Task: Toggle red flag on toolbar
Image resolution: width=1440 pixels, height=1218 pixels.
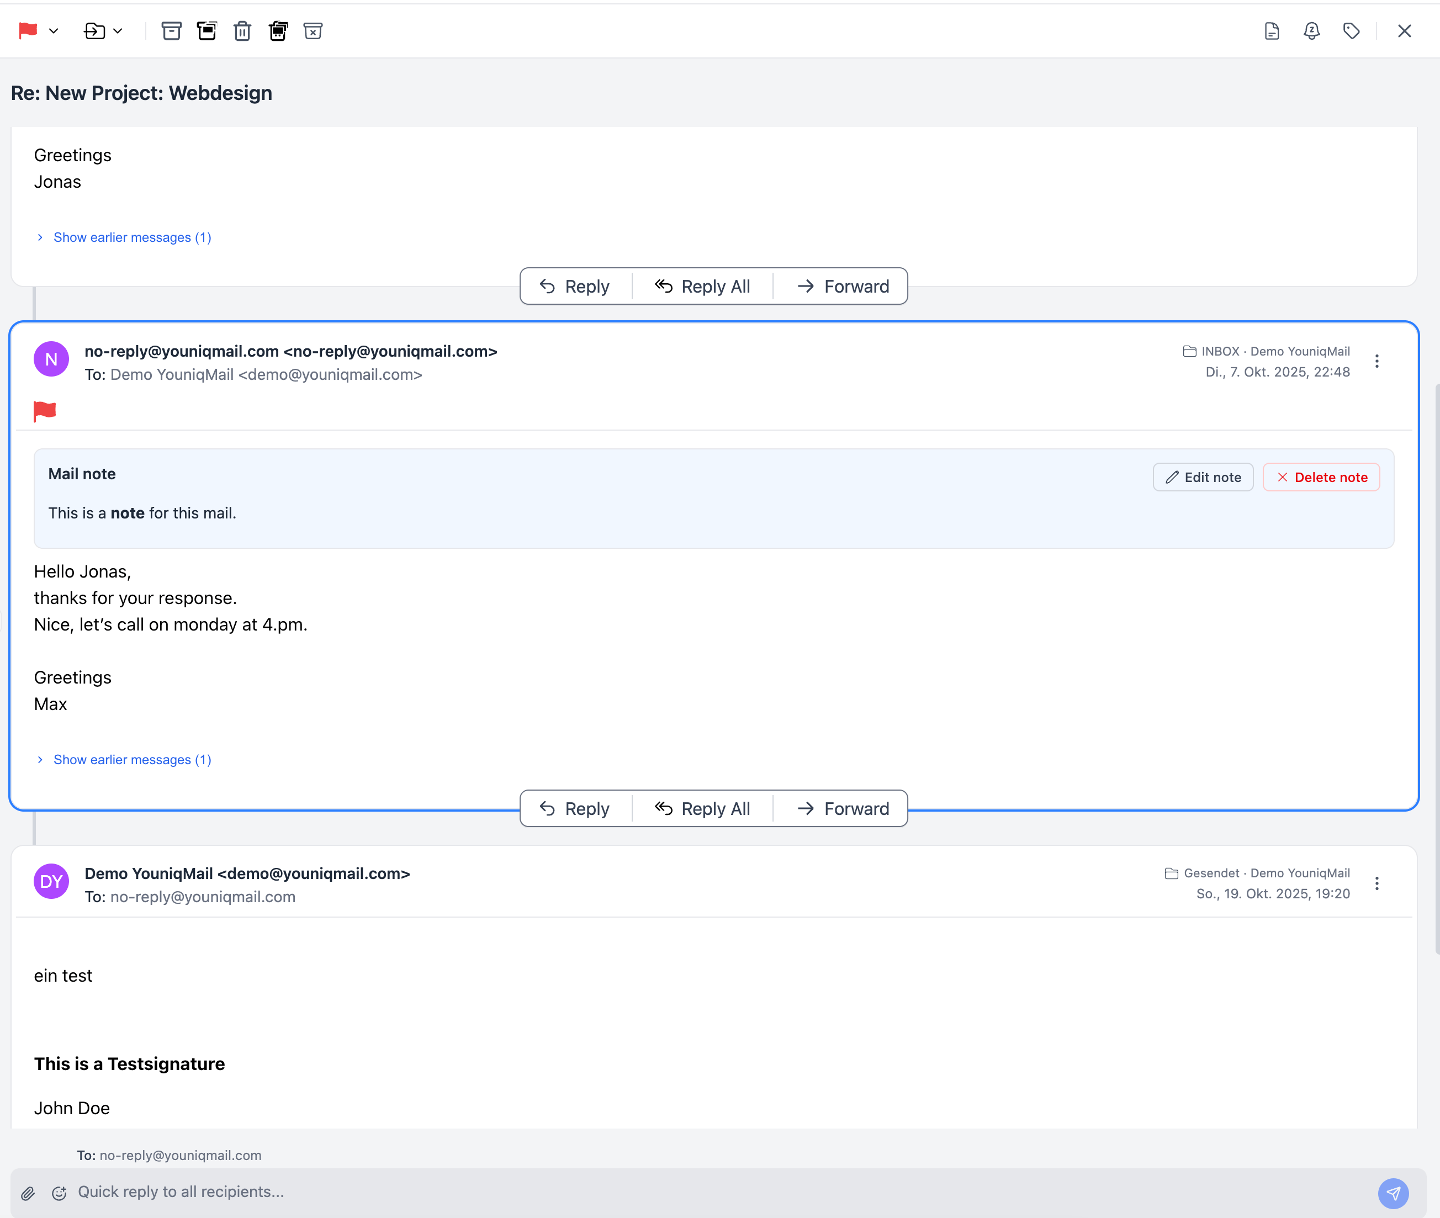Action: point(28,31)
